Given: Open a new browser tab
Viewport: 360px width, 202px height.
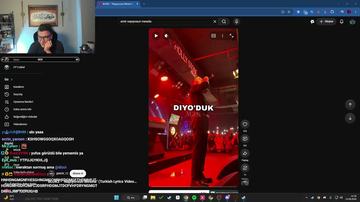Looking at the screenshot, I should pyautogui.click(x=144, y=4).
